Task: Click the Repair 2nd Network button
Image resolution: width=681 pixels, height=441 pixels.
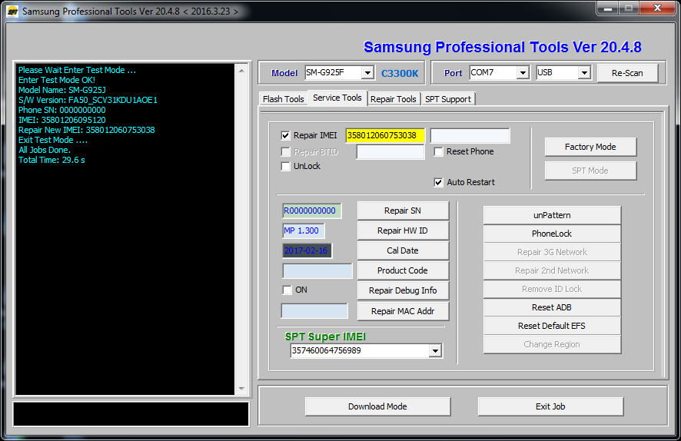Action: click(552, 270)
